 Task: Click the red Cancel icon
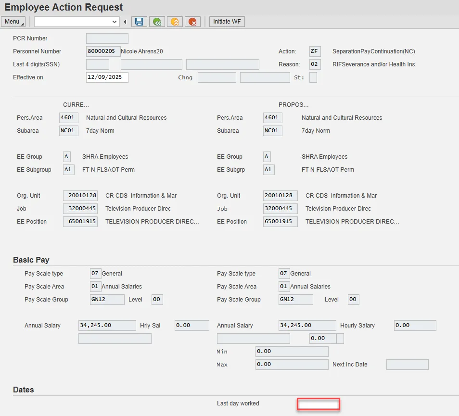point(192,22)
